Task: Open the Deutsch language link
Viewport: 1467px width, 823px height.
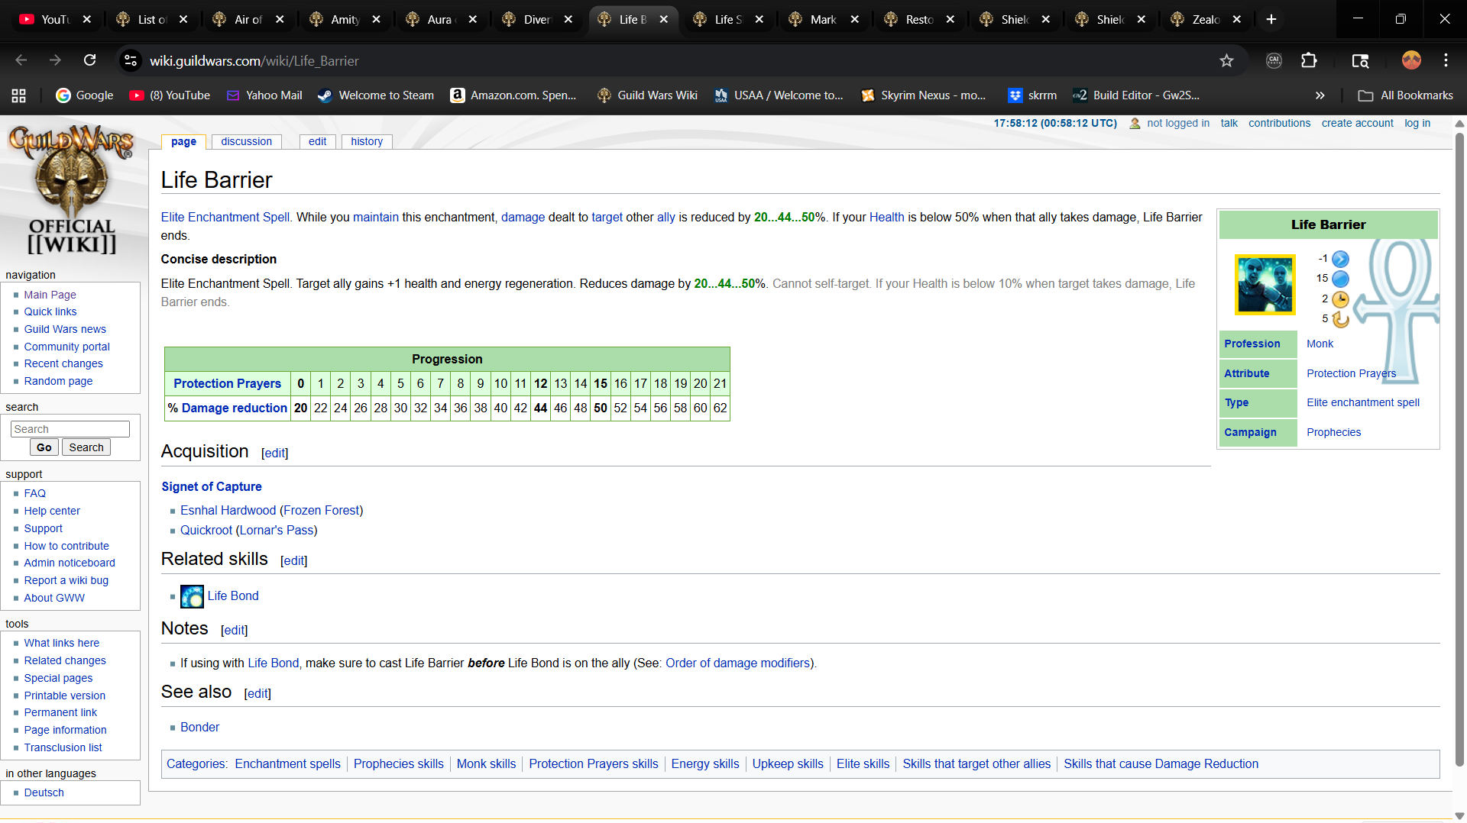Action: click(x=44, y=792)
